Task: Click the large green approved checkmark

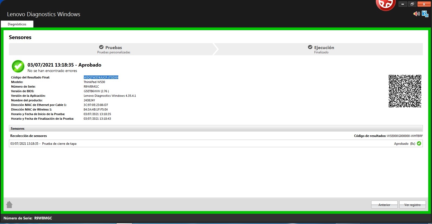Action: pos(18,66)
